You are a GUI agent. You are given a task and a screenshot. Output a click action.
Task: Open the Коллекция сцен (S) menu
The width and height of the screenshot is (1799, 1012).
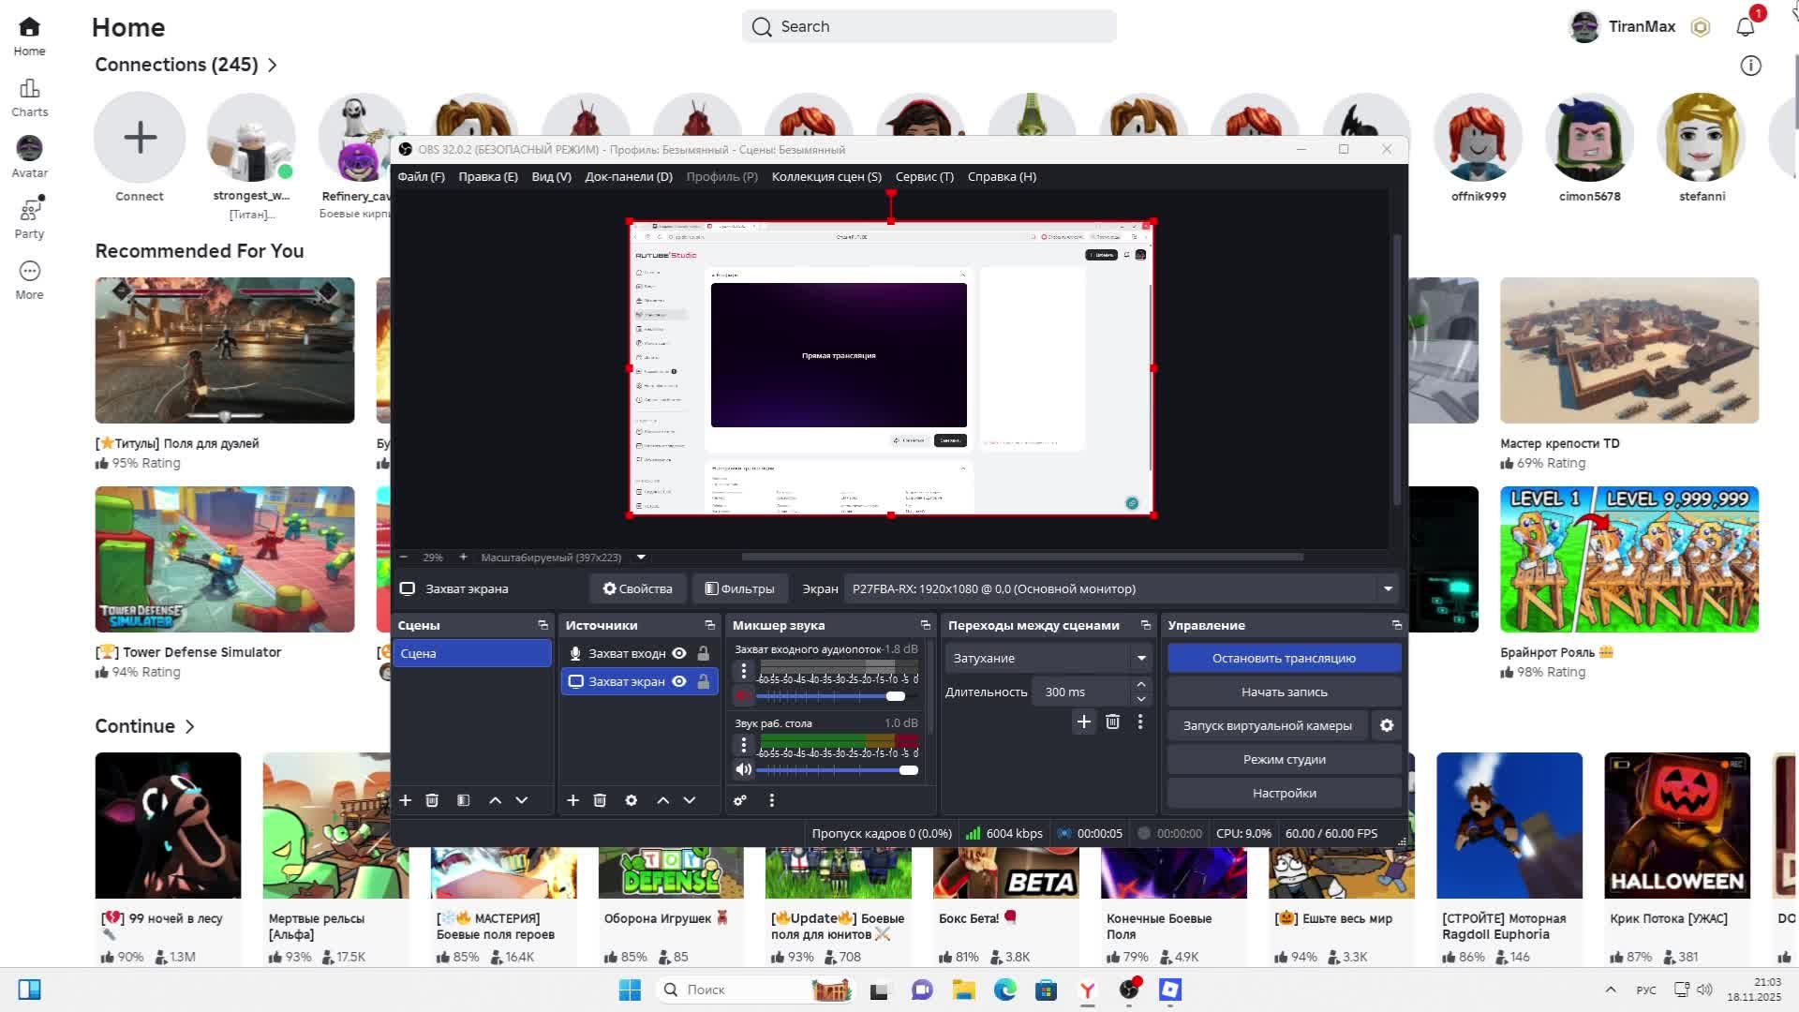tap(825, 176)
